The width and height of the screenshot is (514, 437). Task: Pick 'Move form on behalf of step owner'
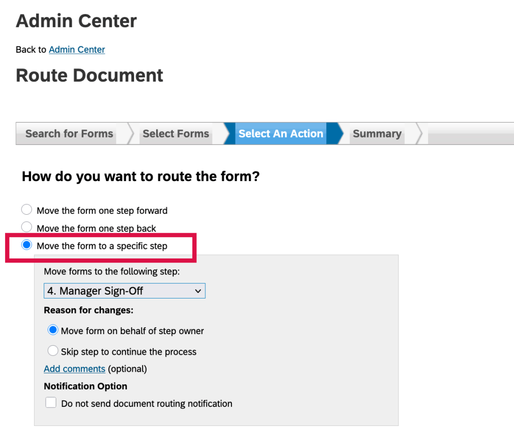[x=53, y=330]
